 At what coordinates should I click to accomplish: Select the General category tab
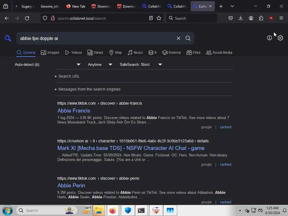pos(26,53)
